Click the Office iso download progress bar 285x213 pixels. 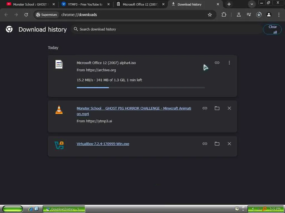141,88
